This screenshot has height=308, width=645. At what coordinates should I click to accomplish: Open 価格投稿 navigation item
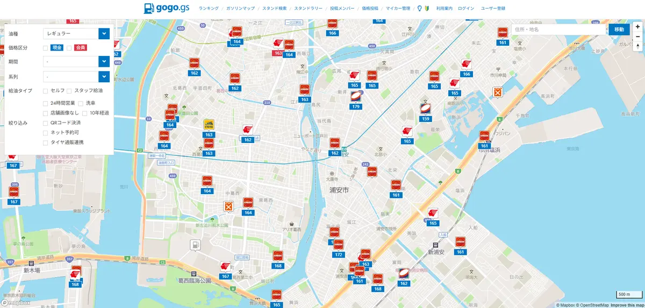pos(370,9)
